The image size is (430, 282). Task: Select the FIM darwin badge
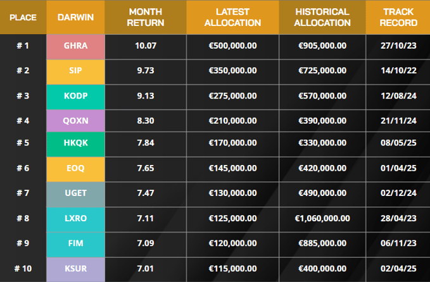click(75, 243)
